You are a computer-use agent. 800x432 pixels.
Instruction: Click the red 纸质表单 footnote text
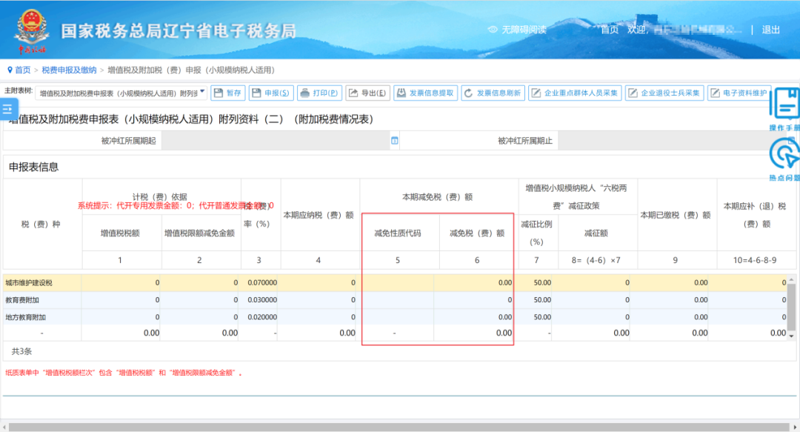[x=124, y=373]
